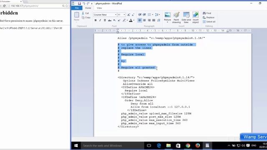Toggle bold formatting
The width and height of the screenshot is (267, 150).
96,20
